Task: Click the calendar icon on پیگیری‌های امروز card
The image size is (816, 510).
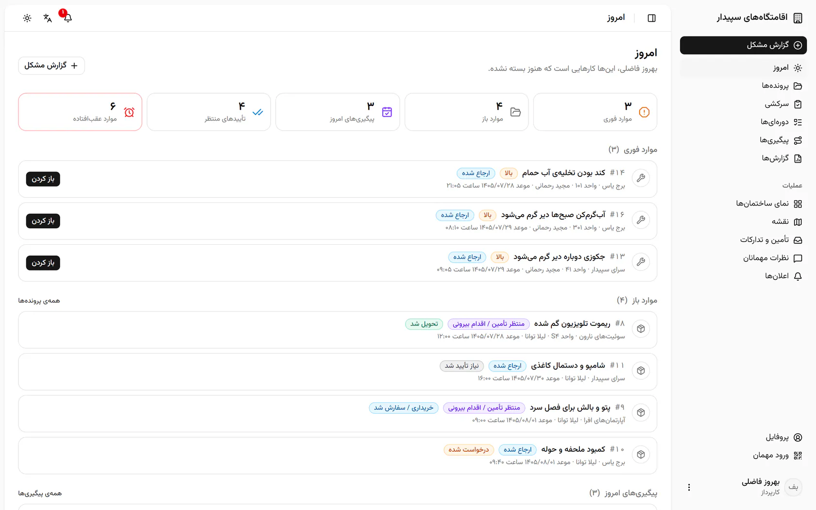Action: tap(387, 112)
